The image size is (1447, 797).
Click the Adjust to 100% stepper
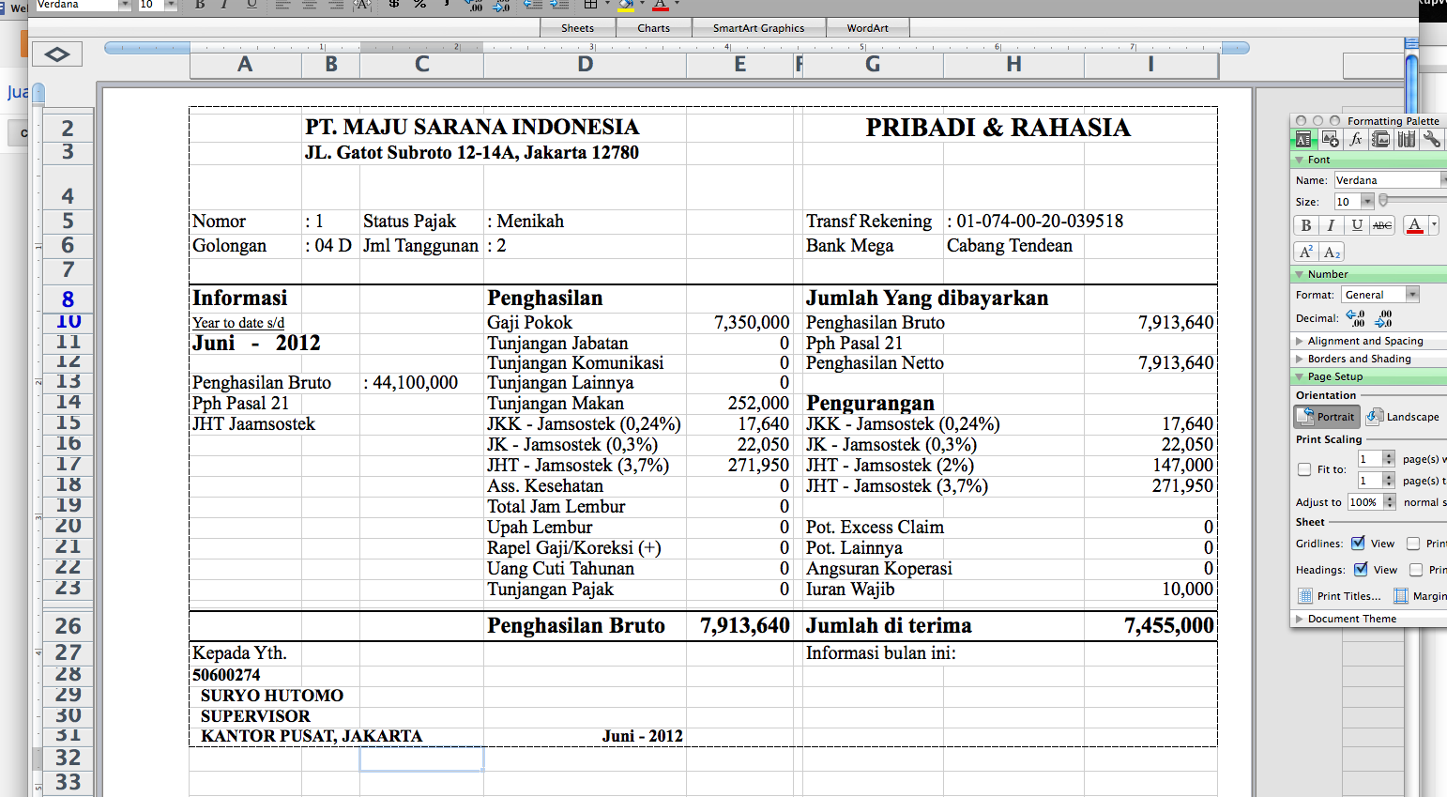click(1390, 502)
